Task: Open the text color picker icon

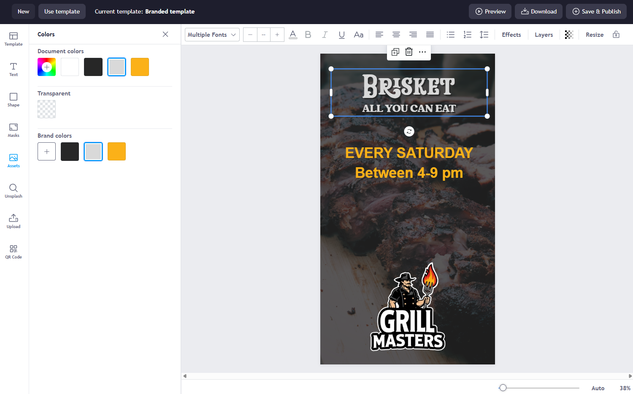Action: [x=293, y=35]
